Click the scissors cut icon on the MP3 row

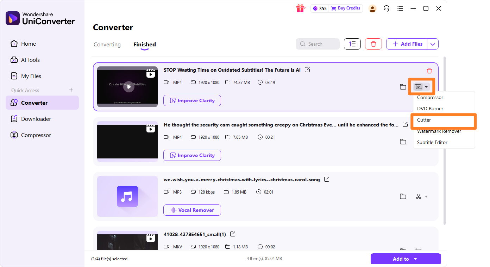(419, 196)
